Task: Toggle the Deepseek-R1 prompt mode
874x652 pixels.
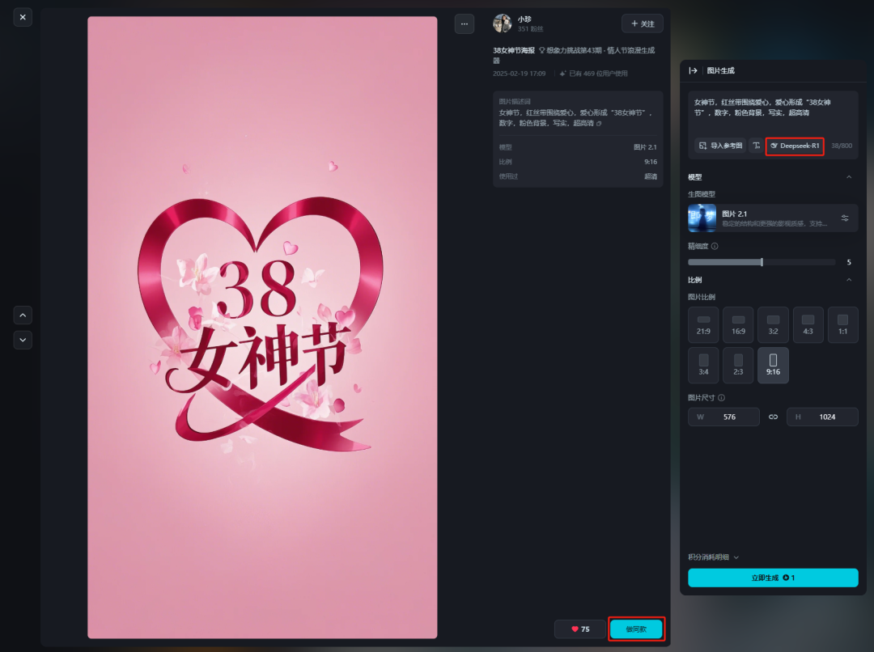Action: point(795,146)
